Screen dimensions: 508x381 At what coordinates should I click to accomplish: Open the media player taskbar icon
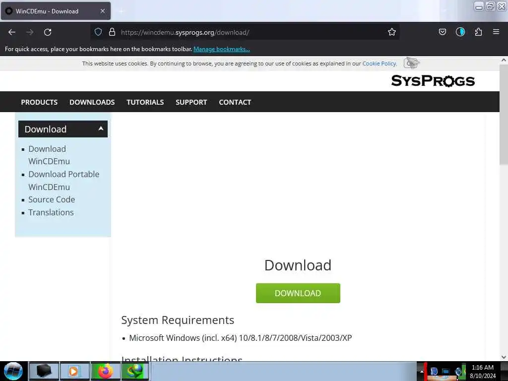pos(74,371)
